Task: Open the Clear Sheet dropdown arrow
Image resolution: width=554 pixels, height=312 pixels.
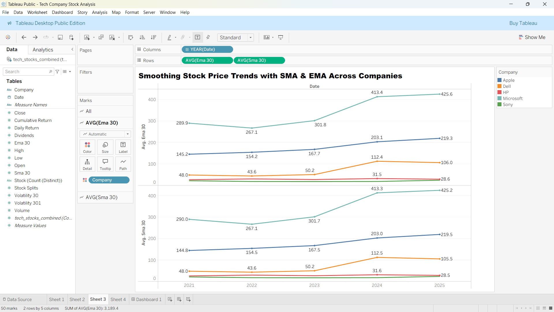Action: point(119,38)
